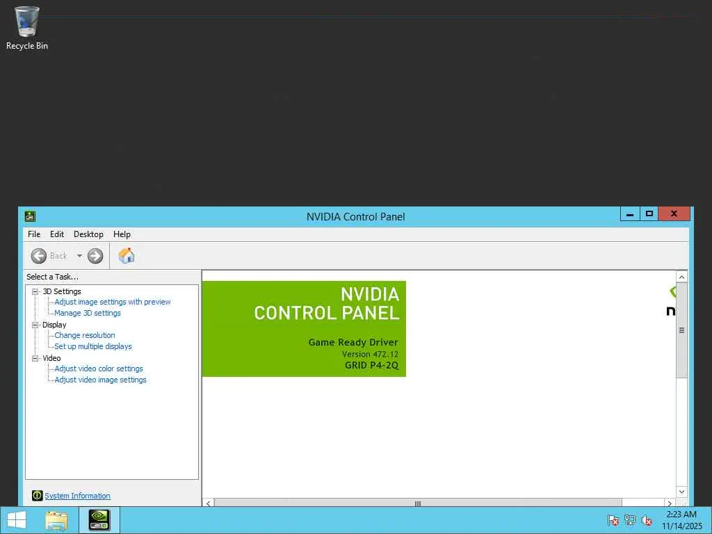Click the System Information icon

pos(38,495)
